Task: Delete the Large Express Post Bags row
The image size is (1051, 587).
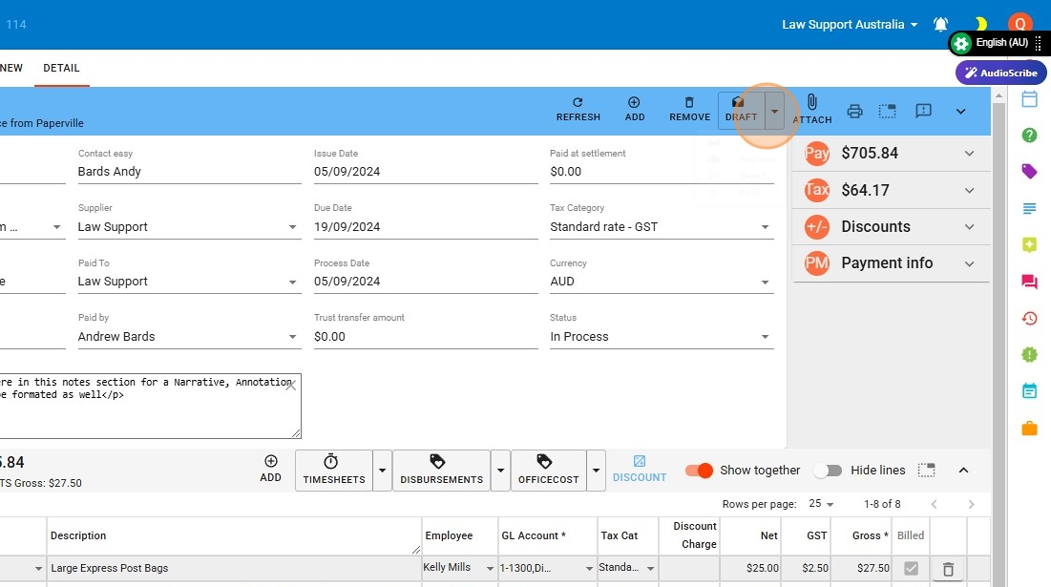Action: click(x=948, y=569)
